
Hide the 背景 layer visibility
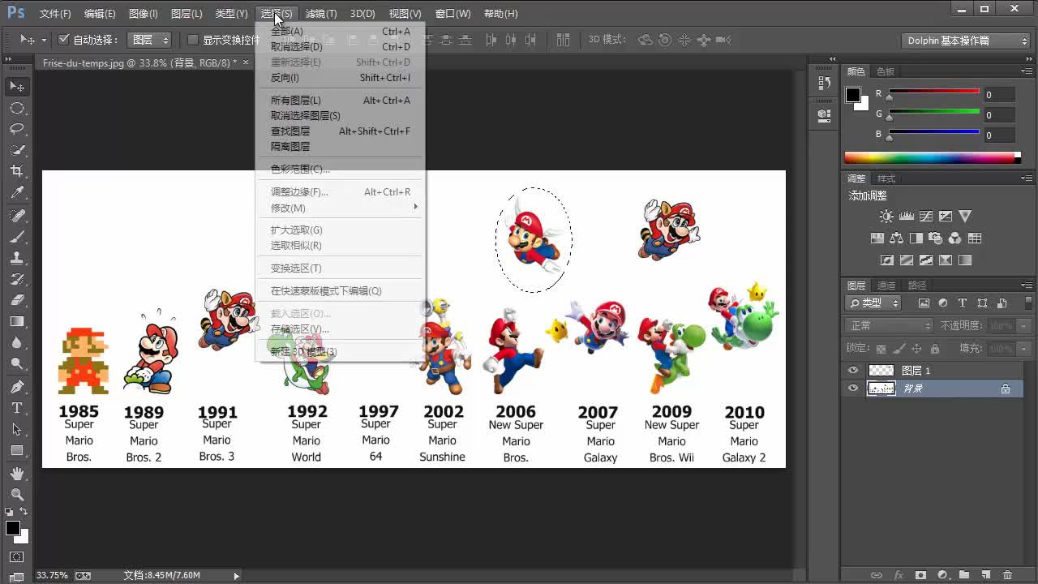tap(853, 388)
